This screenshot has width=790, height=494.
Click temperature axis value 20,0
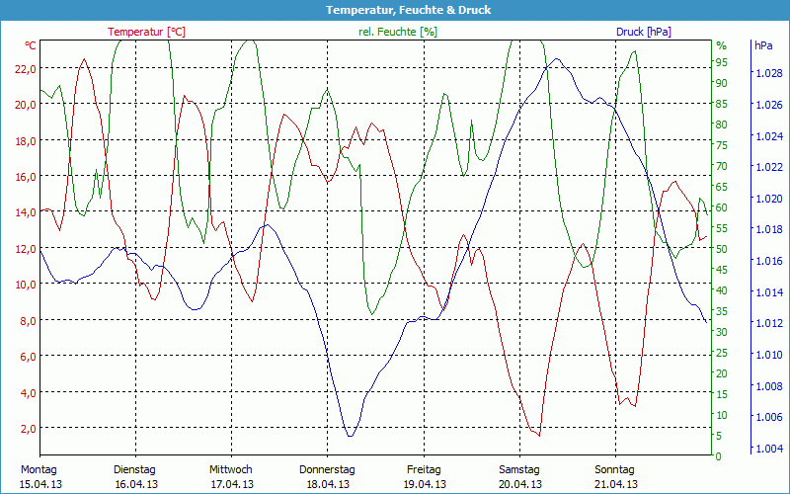click(26, 105)
